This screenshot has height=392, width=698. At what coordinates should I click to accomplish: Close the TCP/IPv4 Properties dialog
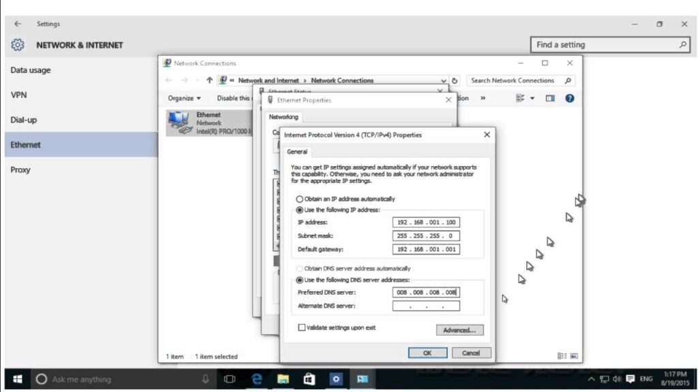click(x=487, y=135)
